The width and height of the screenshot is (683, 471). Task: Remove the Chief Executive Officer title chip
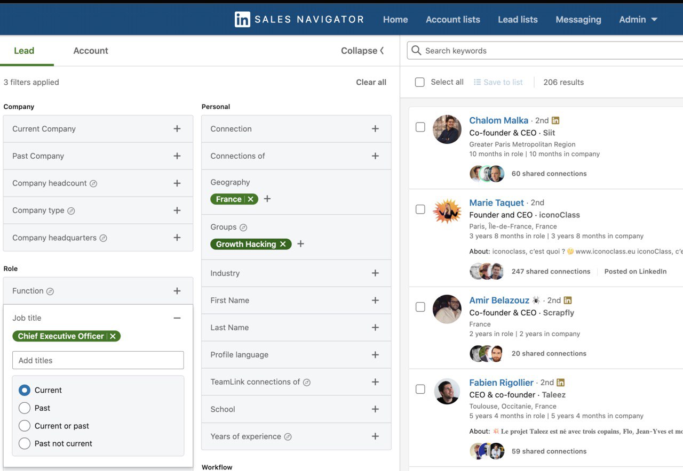click(x=113, y=336)
